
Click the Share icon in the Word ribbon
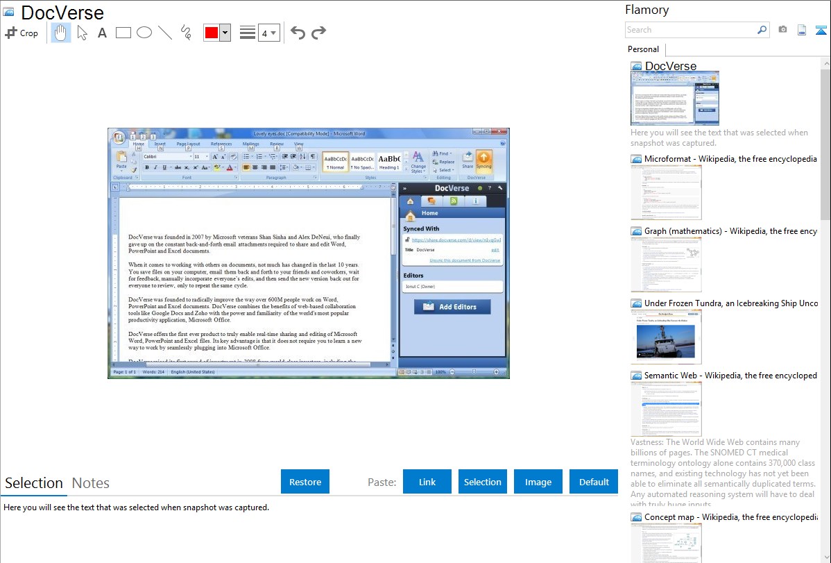pyautogui.click(x=468, y=160)
